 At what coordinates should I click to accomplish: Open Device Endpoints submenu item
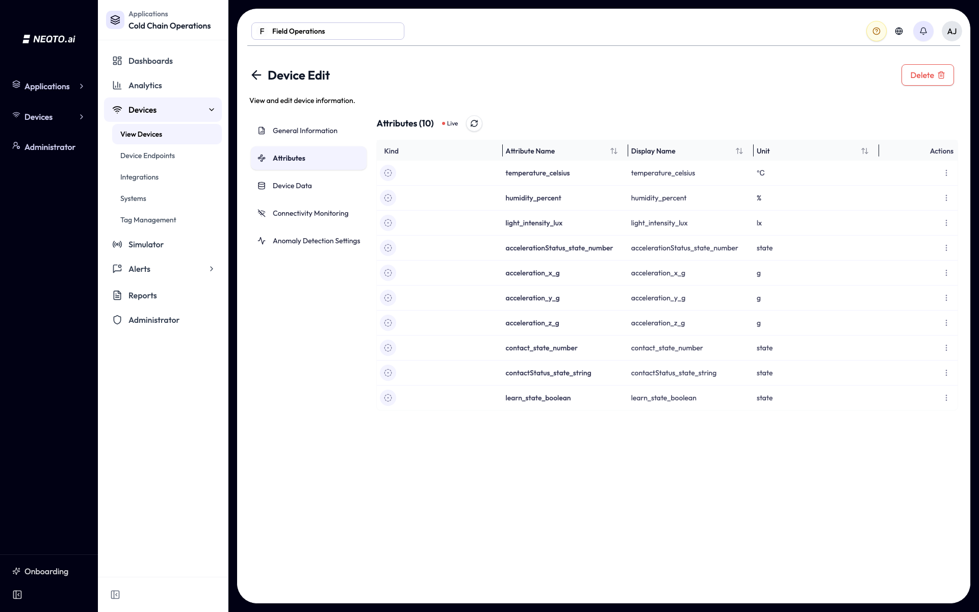[x=147, y=156]
